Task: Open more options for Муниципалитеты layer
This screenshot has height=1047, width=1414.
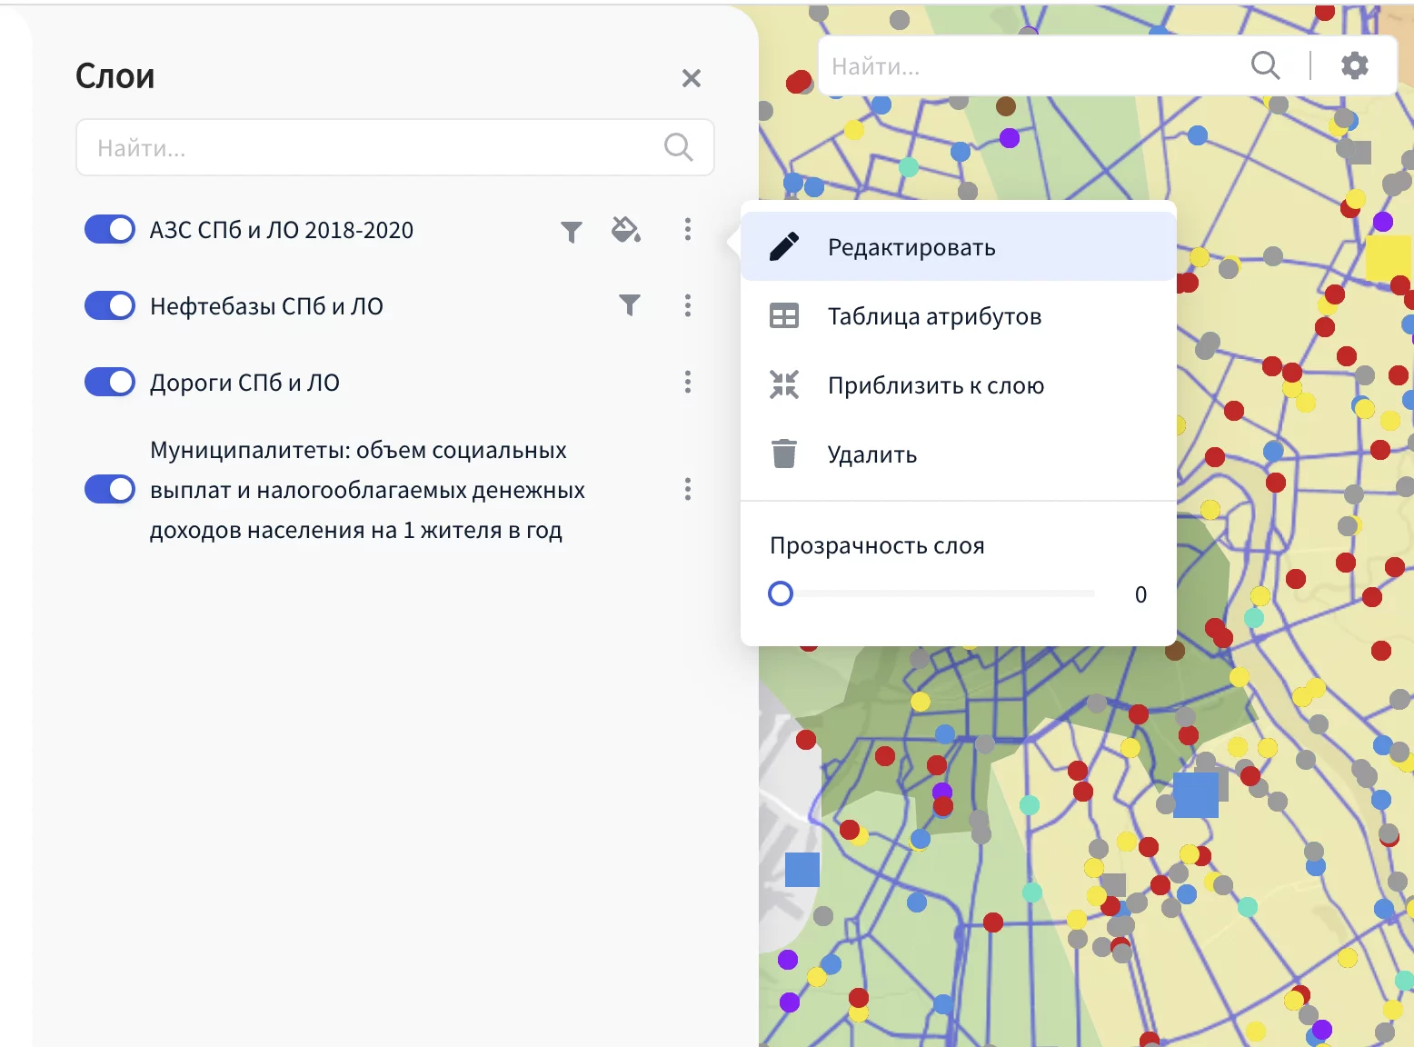Action: point(687,489)
